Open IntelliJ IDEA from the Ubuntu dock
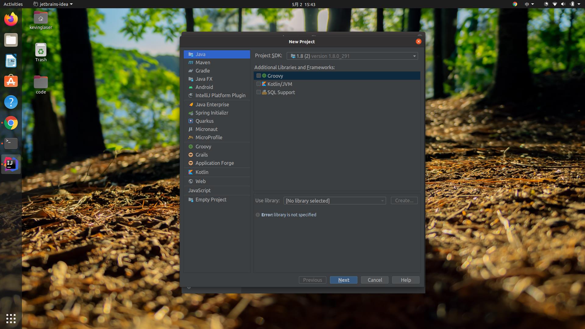The height and width of the screenshot is (329, 585). coord(10,164)
